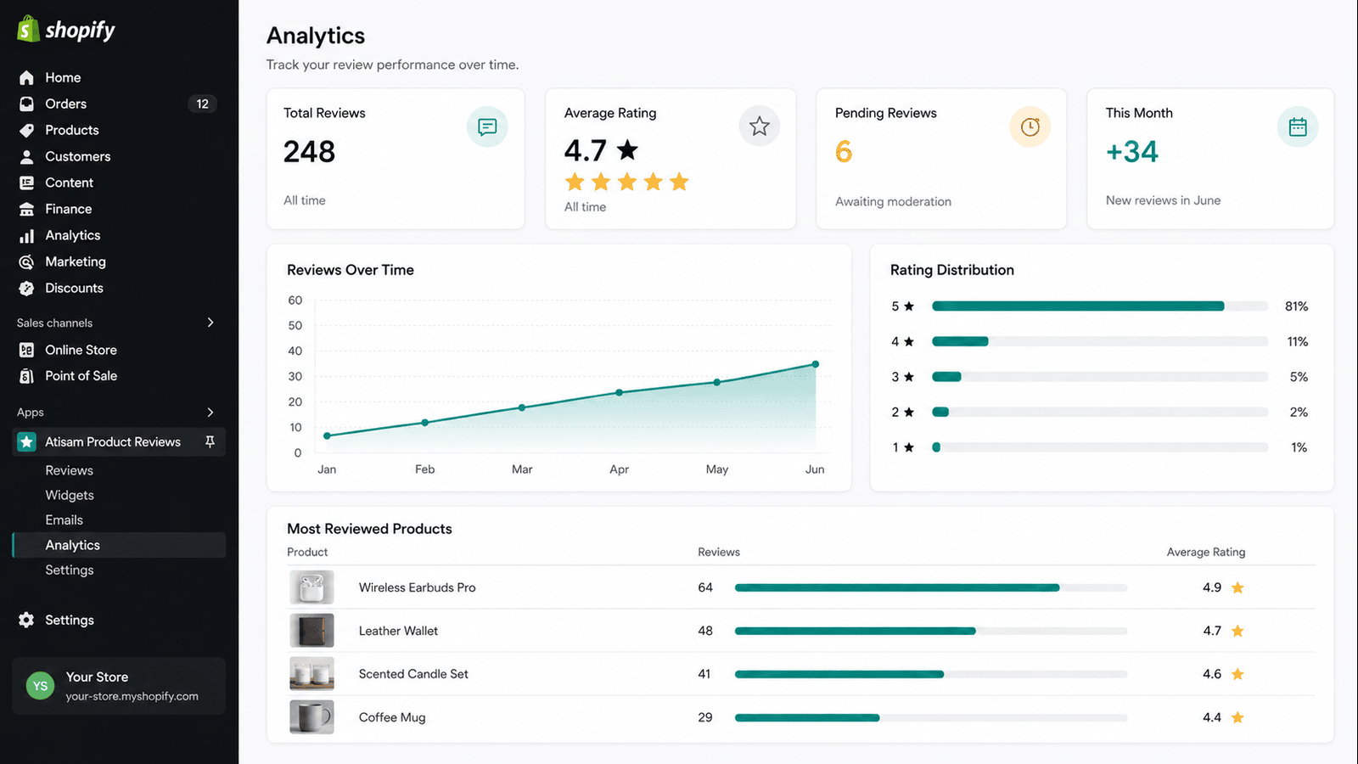Click the 1 star distribution bar
1358x764 pixels.
pyautogui.click(x=1100, y=447)
